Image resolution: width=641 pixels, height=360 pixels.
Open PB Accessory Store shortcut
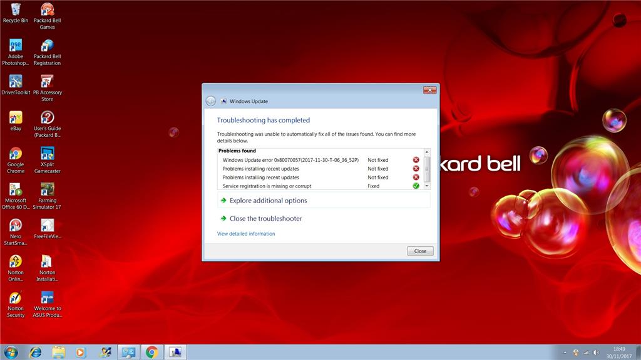[x=47, y=88]
